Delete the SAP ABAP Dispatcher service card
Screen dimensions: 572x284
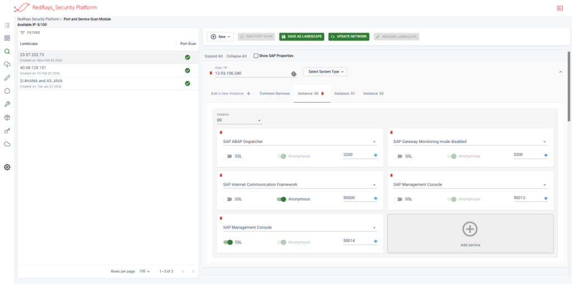coord(221,132)
